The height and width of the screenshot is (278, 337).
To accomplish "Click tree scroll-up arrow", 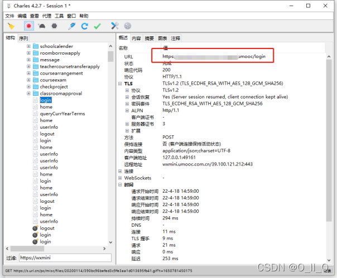I will pyautogui.click(x=110, y=46).
